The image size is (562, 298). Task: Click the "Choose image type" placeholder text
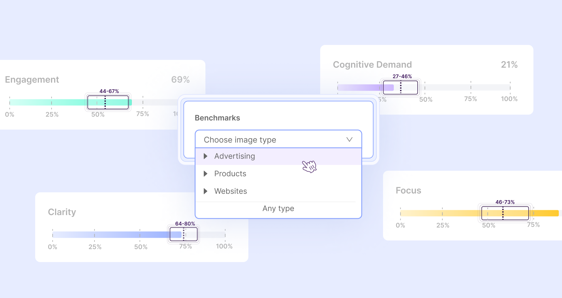point(240,140)
